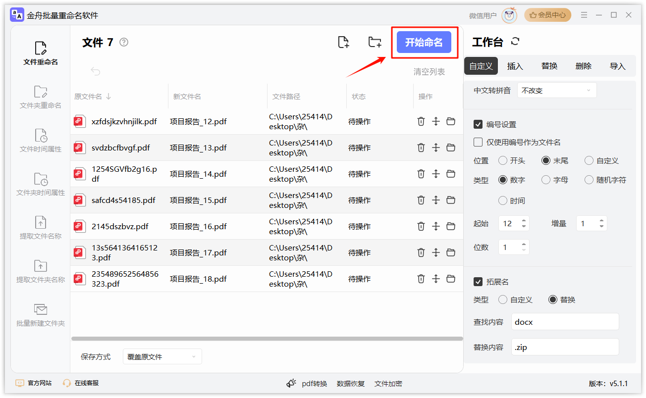Screen dimensions: 646x398
Task: Select 自定义 position radio button
Action: pos(589,160)
